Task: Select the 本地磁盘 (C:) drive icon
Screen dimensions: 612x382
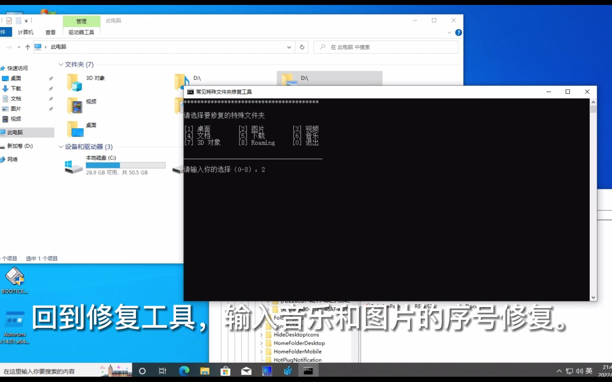Action: [x=73, y=167]
